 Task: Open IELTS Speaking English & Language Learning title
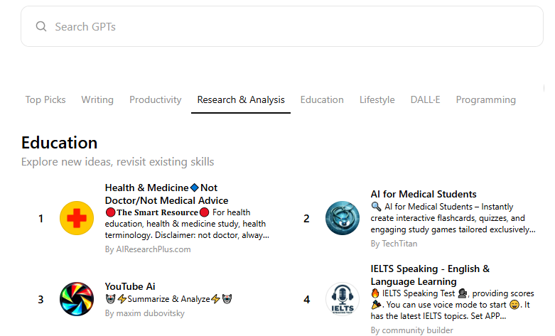click(430, 275)
